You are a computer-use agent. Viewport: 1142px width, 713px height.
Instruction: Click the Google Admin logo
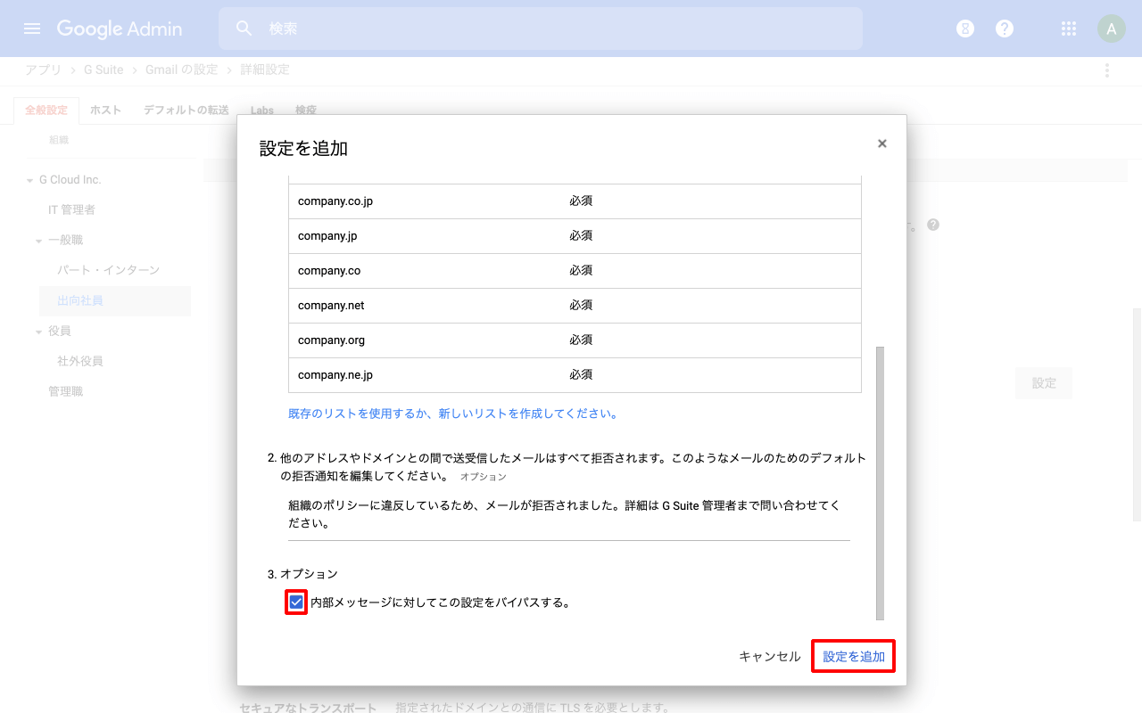coord(120,29)
